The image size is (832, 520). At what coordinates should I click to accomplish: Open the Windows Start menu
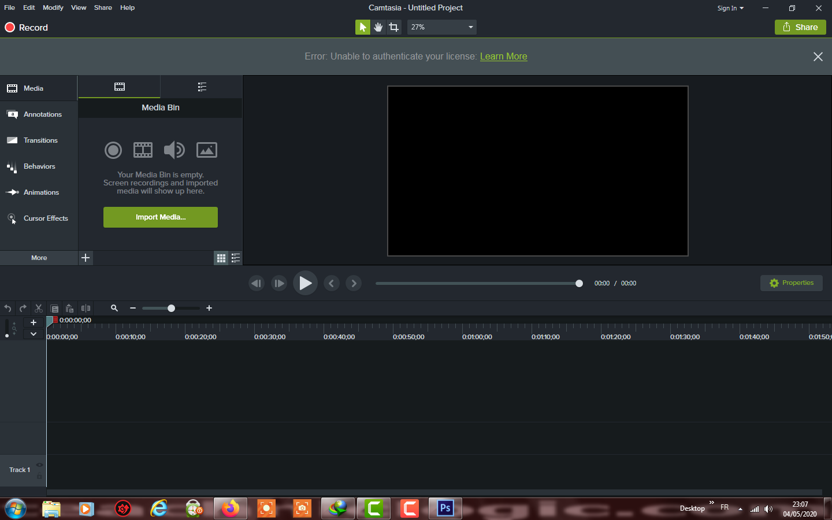[x=16, y=509]
